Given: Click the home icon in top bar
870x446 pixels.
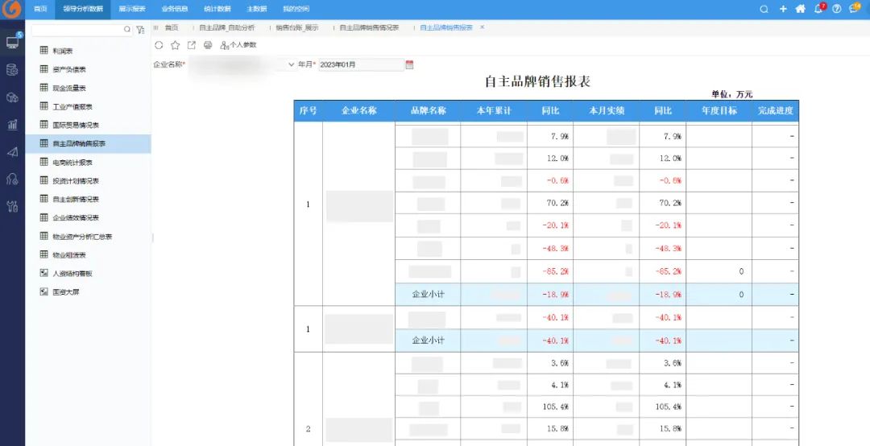Looking at the screenshot, I should (x=800, y=9).
